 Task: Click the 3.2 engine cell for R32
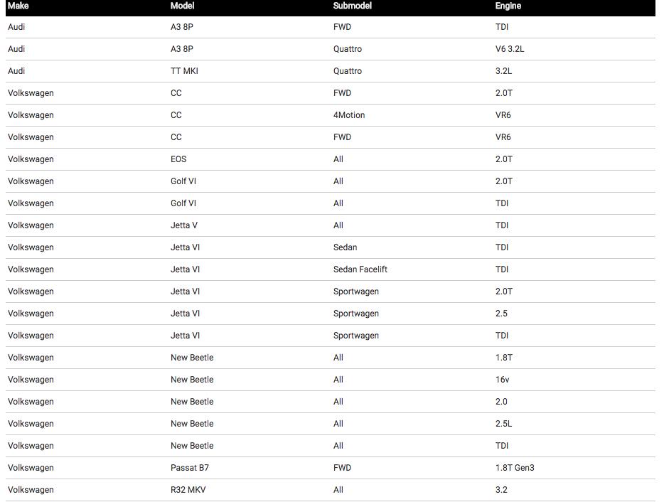point(501,489)
